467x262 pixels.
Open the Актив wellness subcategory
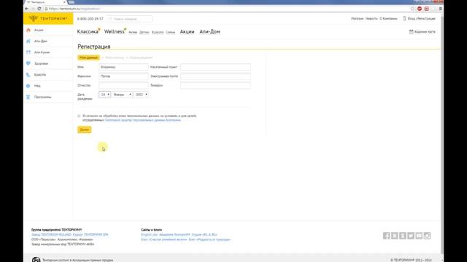tap(133, 32)
